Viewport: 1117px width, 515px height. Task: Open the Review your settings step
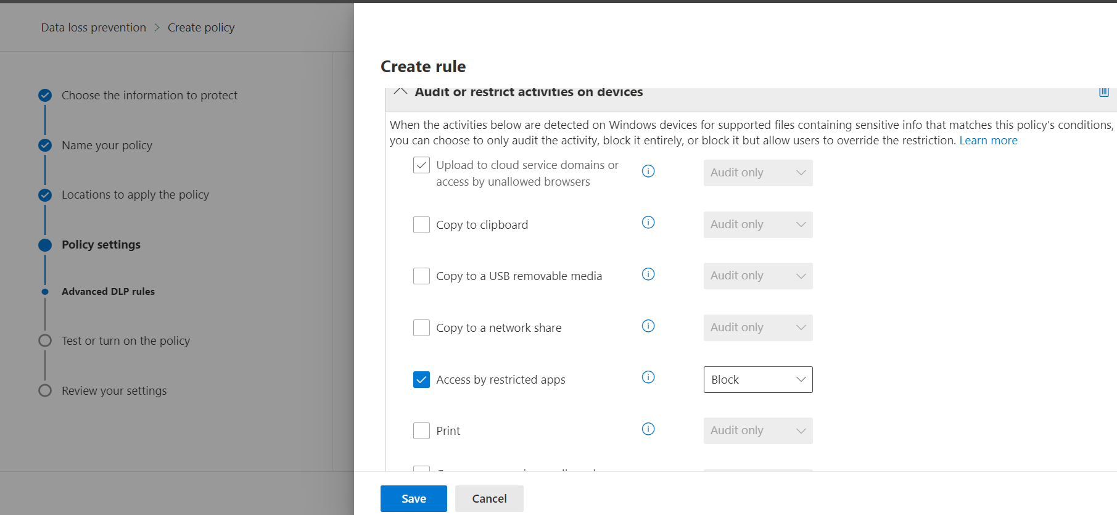coord(114,391)
